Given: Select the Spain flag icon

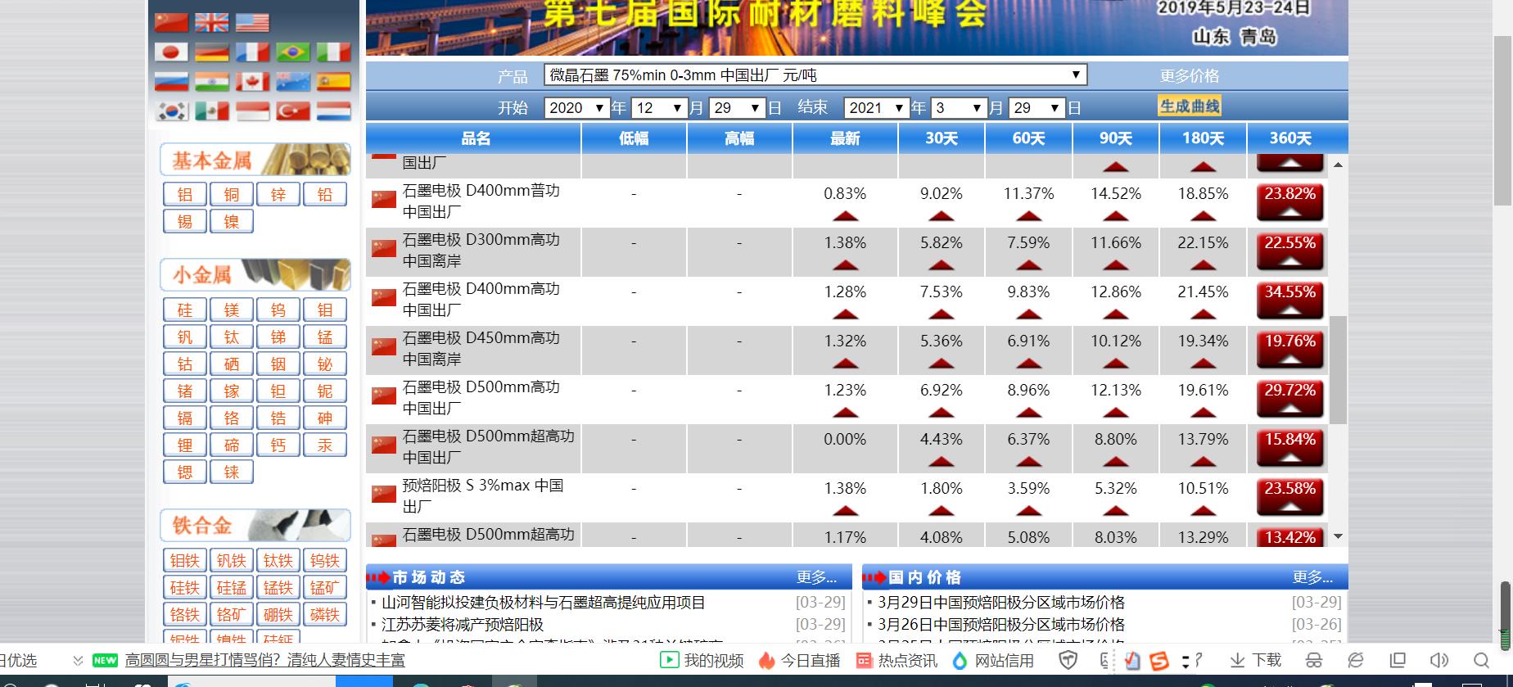Looking at the screenshot, I should 334,82.
